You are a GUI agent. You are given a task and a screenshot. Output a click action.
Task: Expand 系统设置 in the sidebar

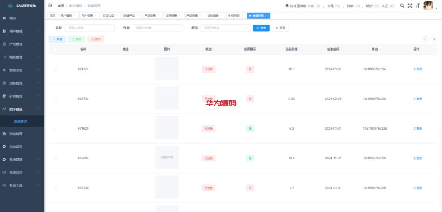pyautogui.click(x=22, y=147)
